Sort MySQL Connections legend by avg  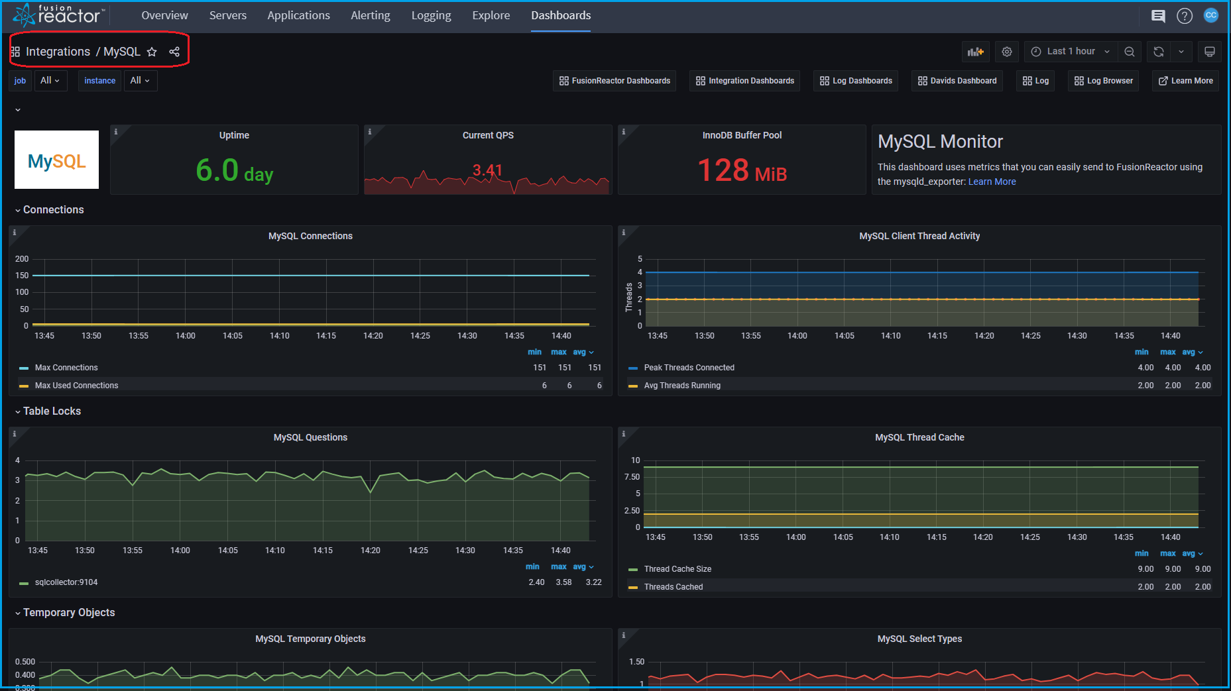tap(583, 352)
